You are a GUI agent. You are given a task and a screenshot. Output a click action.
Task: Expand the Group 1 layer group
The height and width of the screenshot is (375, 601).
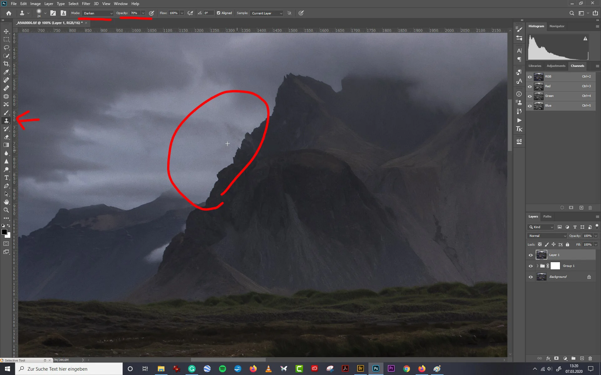point(538,266)
